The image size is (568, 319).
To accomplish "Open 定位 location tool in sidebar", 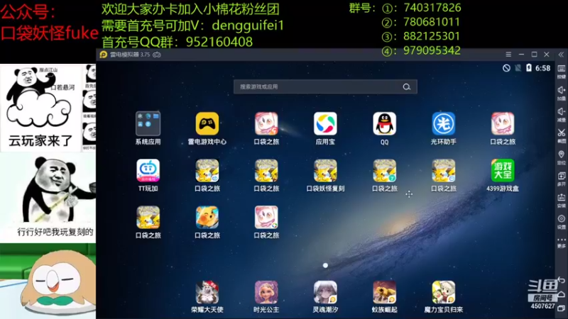I will 561,157.
